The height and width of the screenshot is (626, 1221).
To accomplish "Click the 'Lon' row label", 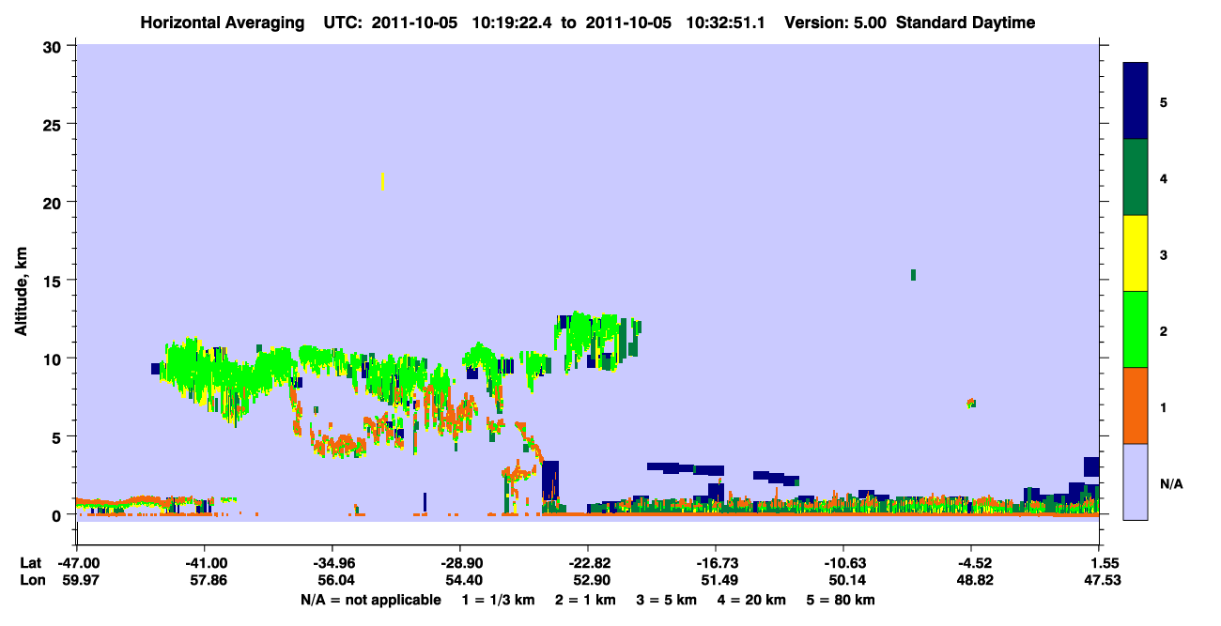I will pos(31,580).
